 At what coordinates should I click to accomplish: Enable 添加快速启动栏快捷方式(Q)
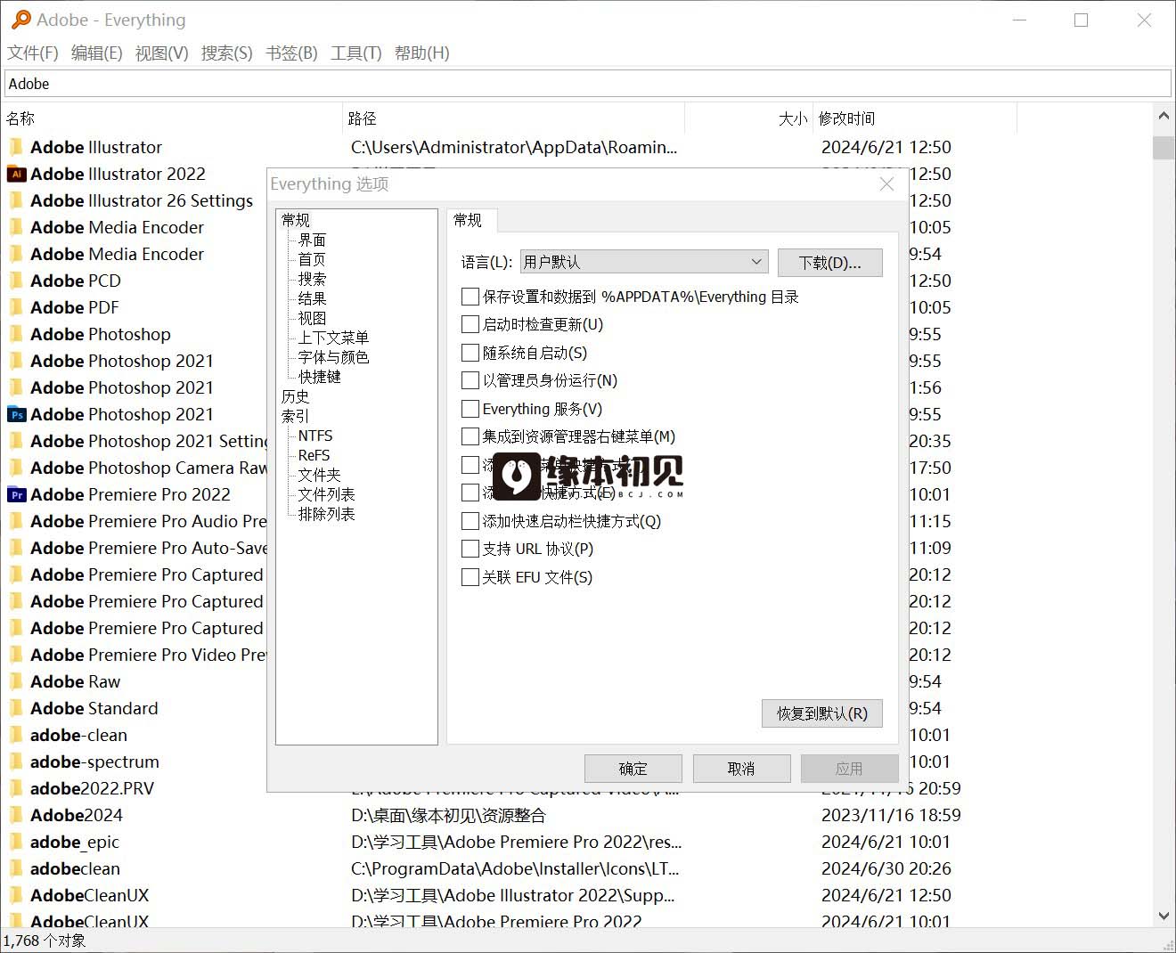point(470,521)
